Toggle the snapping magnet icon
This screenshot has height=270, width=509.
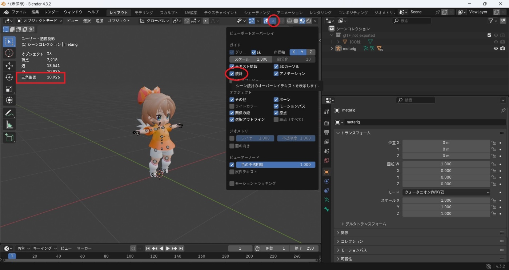click(x=187, y=21)
